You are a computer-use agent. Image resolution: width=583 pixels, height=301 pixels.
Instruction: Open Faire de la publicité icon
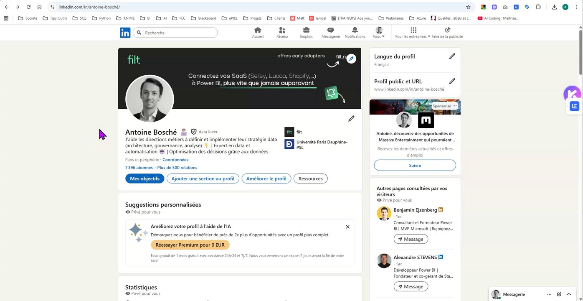[x=447, y=33]
